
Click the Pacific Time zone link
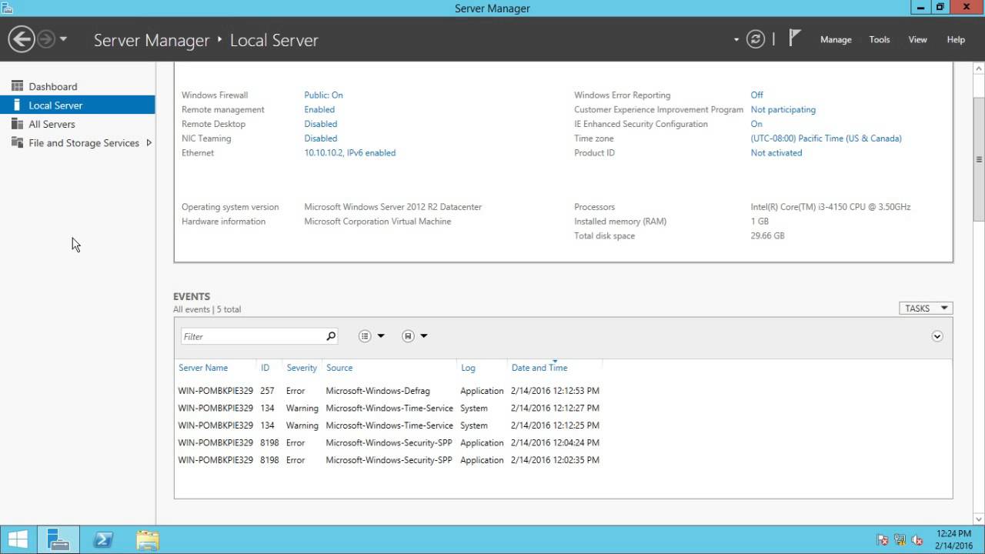click(x=826, y=138)
